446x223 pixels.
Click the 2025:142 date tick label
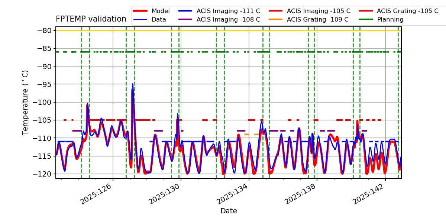pos(369,193)
